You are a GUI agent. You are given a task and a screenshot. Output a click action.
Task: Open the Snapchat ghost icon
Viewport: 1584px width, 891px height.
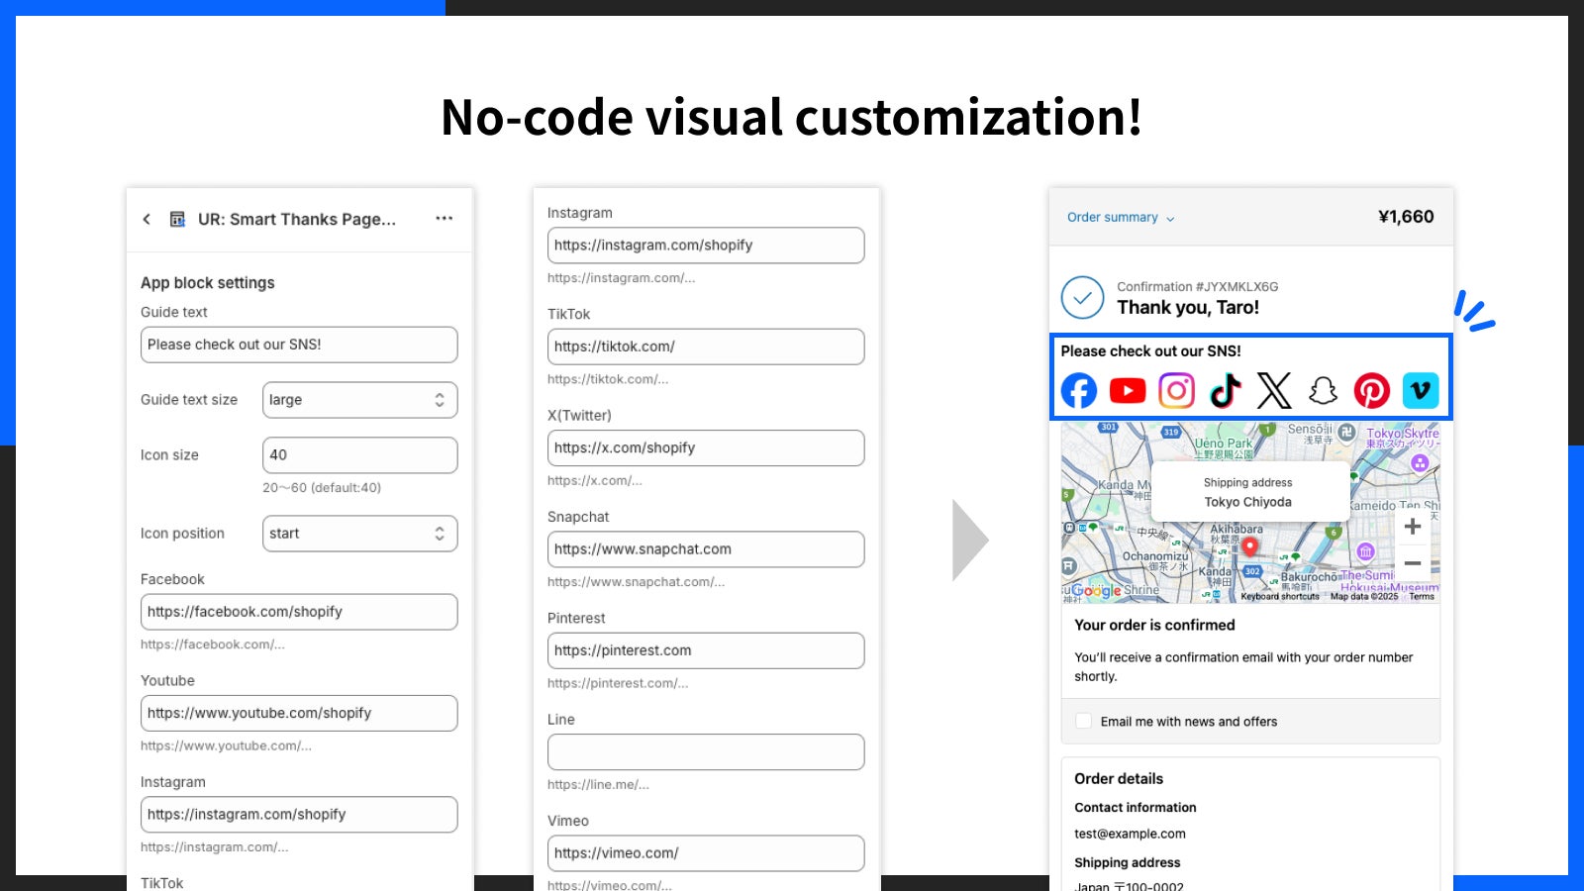(1323, 391)
